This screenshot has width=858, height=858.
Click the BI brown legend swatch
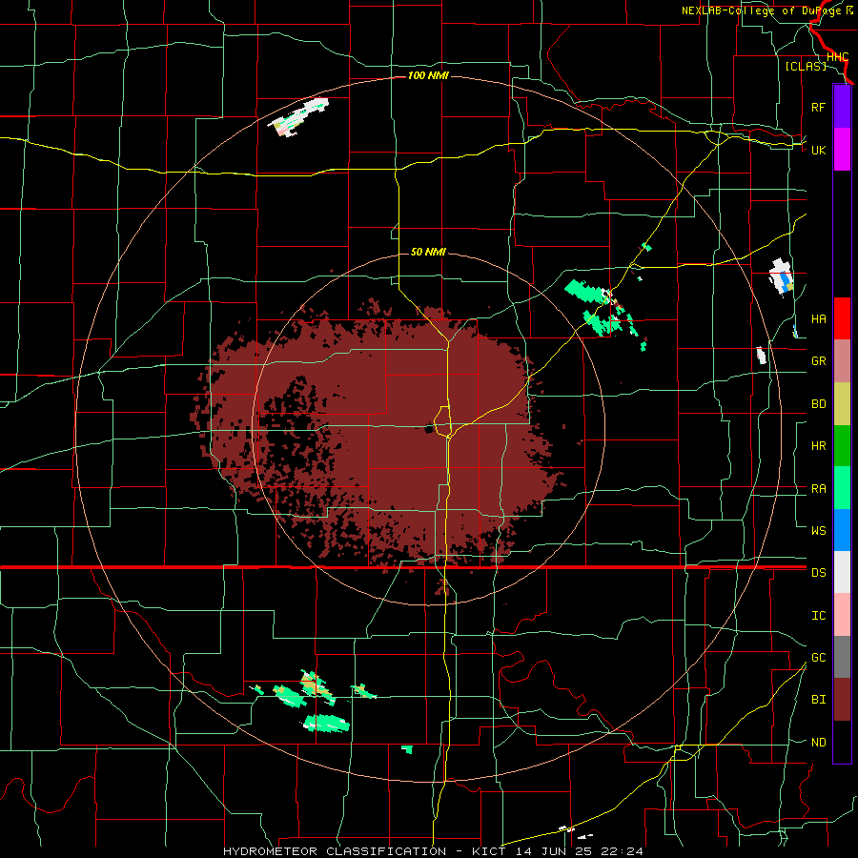(842, 700)
